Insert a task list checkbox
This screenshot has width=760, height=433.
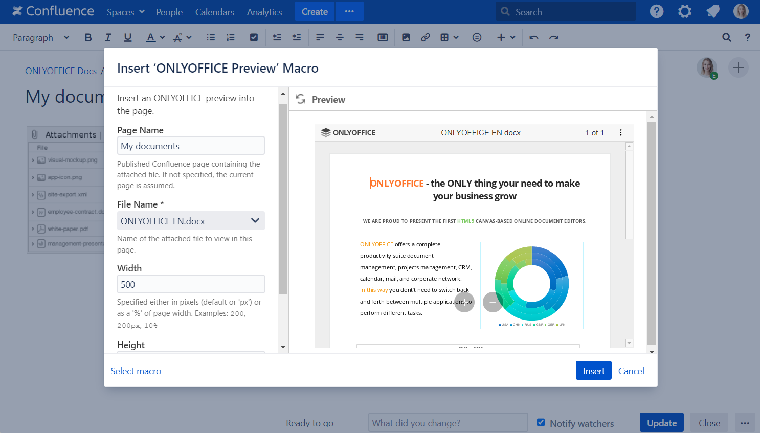pyautogui.click(x=254, y=37)
